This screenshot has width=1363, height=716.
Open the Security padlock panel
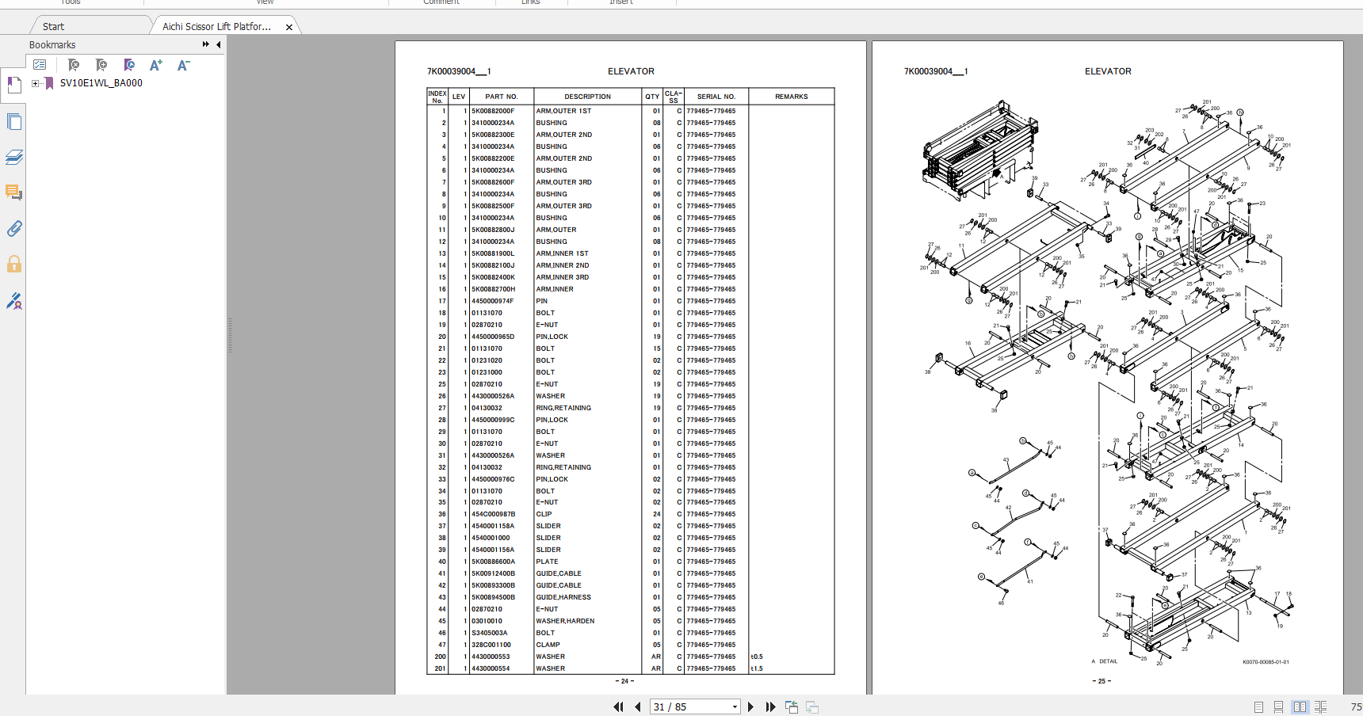pos(13,265)
